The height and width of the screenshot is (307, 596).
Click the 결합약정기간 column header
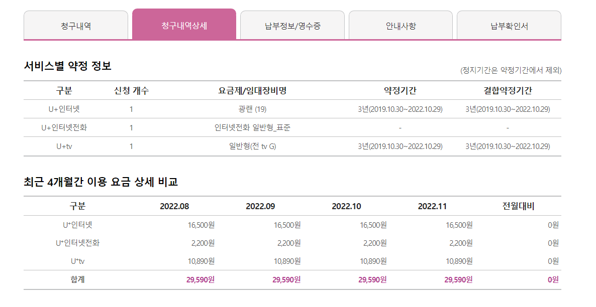pos(508,91)
